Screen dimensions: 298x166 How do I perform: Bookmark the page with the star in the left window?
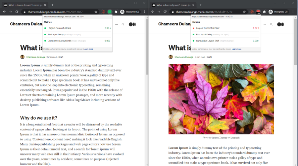(96, 12)
